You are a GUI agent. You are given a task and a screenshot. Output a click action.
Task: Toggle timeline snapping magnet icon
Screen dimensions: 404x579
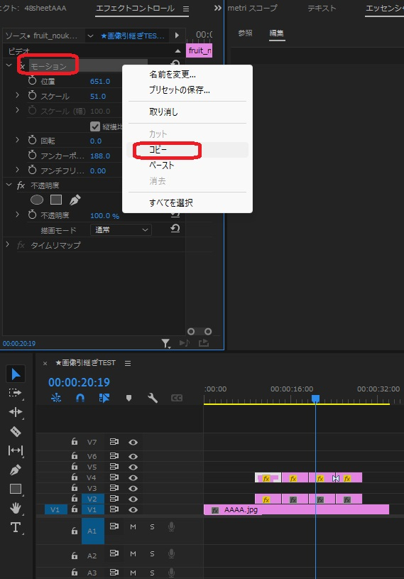(80, 398)
